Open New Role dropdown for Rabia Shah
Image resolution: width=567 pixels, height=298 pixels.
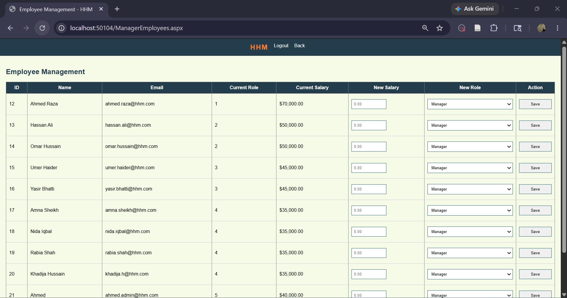470,253
